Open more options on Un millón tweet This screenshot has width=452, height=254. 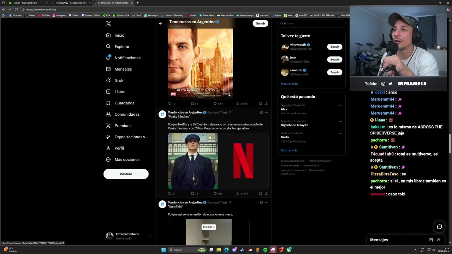tap(267, 202)
